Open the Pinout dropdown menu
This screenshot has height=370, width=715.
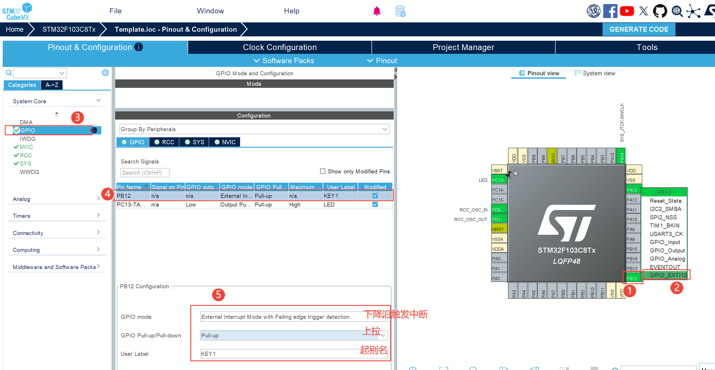[382, 61]
